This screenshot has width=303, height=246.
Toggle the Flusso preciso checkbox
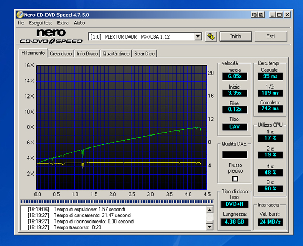tap(235, 179)
